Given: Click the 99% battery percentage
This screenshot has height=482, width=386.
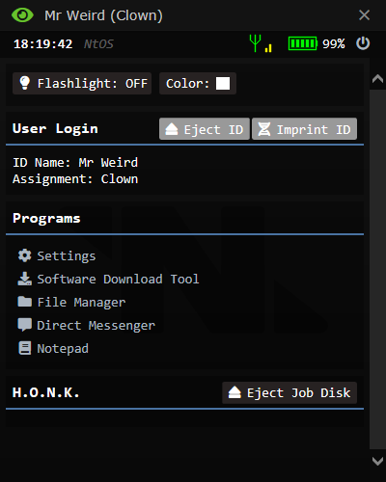Looking at the screenshot, I should [334, 43].
